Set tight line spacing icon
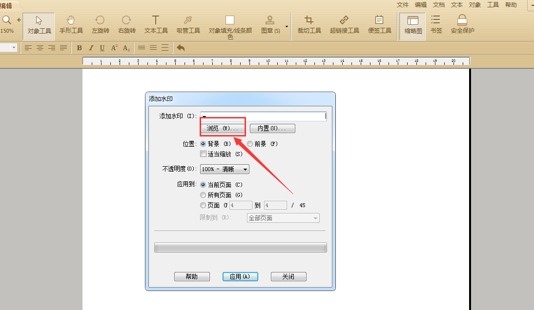The image size is (534, 310). click(x=142, y=48)
